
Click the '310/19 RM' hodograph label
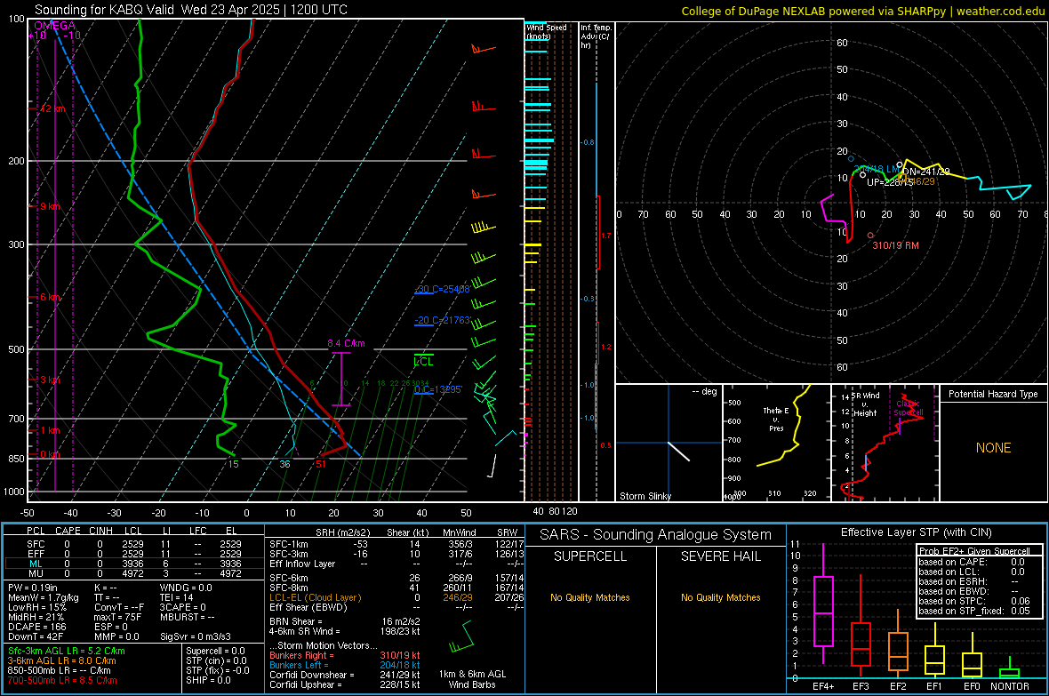(x=895, y=245)
